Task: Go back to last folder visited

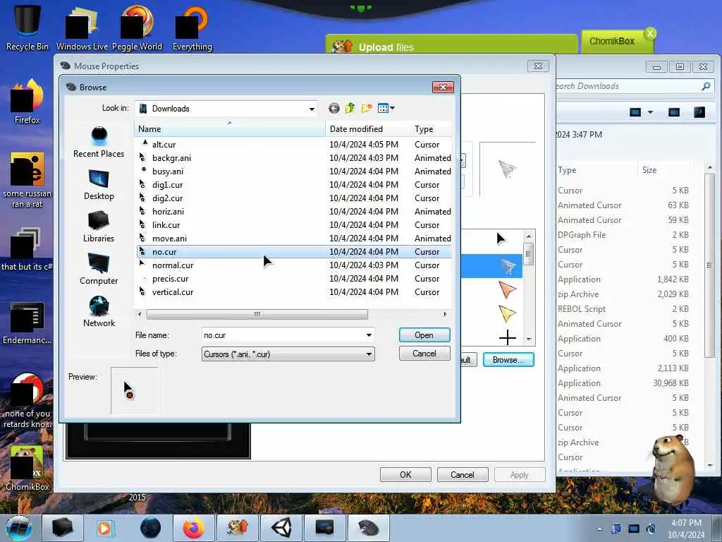Action: point(334,108)
